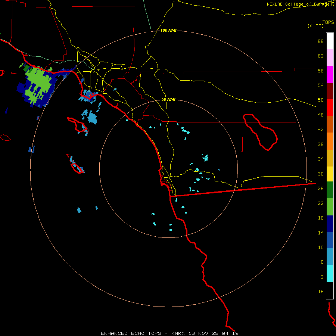The width and height of the screenshot is (336, 336).
Task: Click the 18 legend value
Action: (321, 218)
